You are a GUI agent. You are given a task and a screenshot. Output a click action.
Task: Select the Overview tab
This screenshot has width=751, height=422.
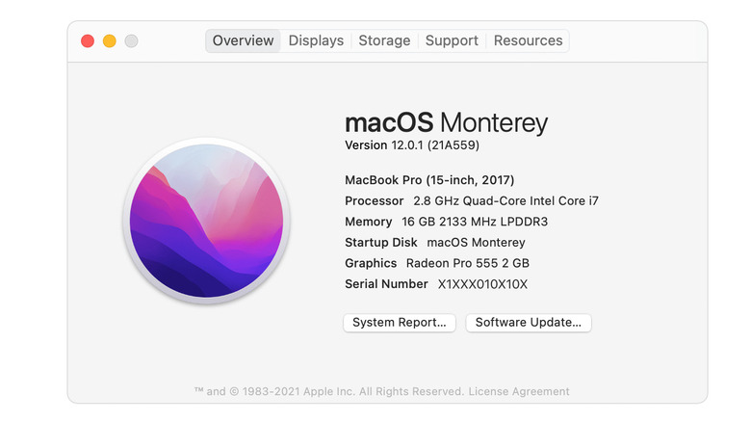coord(244,40)
